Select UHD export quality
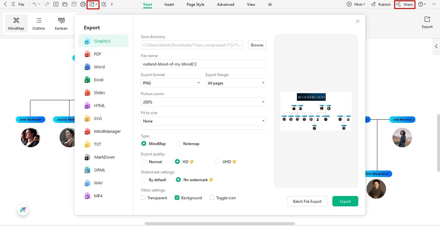440x226 pixels. [x=217, y=162]
